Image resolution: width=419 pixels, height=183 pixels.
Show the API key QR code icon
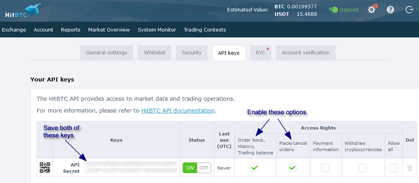click(x=45, y=168)
